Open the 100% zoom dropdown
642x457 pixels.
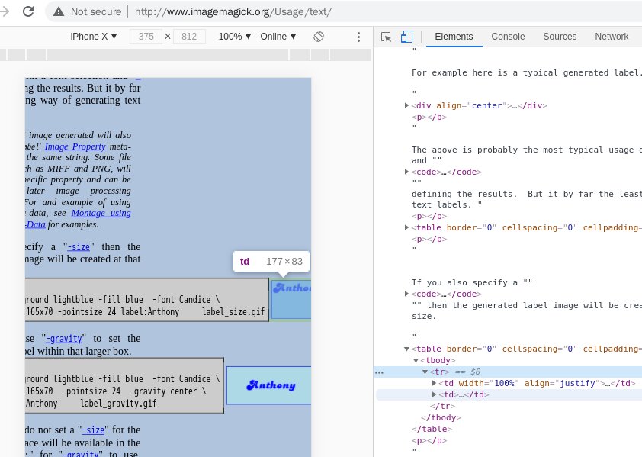click(234, 37)
